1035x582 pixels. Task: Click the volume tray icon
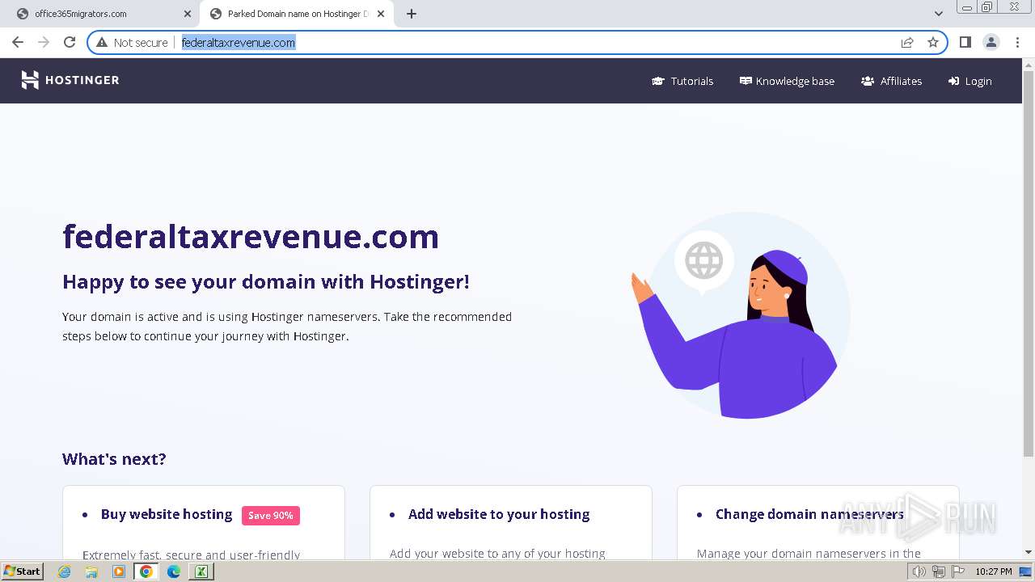(919, 571)
